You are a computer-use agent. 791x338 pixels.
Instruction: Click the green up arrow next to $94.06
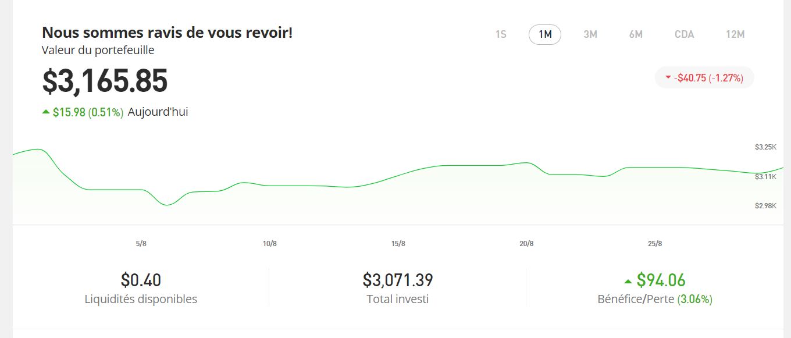628,282
